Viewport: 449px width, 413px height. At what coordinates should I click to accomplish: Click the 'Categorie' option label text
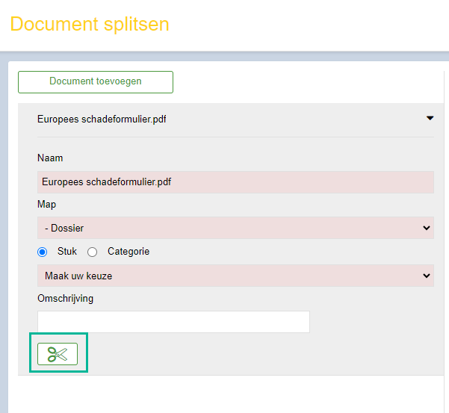click(x=128, y=251)
